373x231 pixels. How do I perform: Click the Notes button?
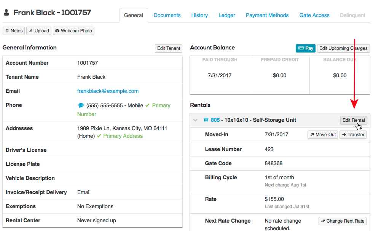tap(14, 31)
